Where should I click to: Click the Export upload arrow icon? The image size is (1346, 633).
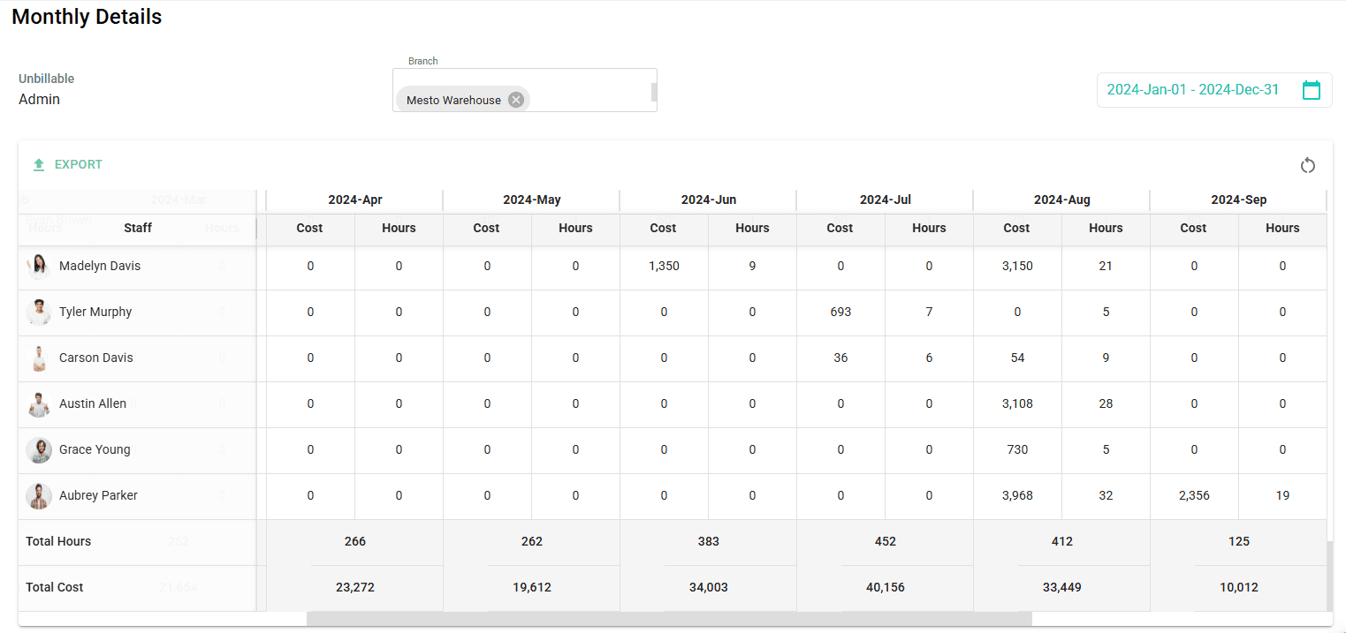coord(39,164)
